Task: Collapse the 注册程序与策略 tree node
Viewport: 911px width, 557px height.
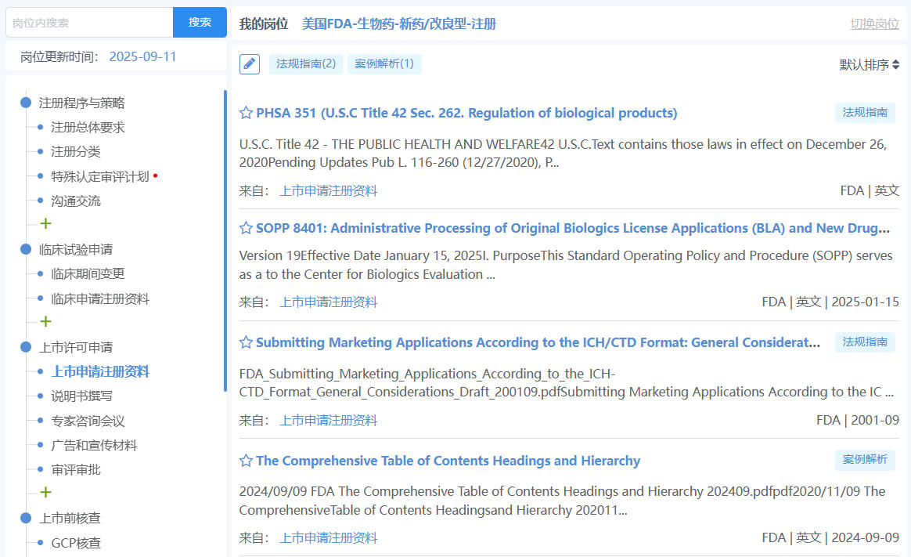Action: pyautogui.click(x=25, y=103)
